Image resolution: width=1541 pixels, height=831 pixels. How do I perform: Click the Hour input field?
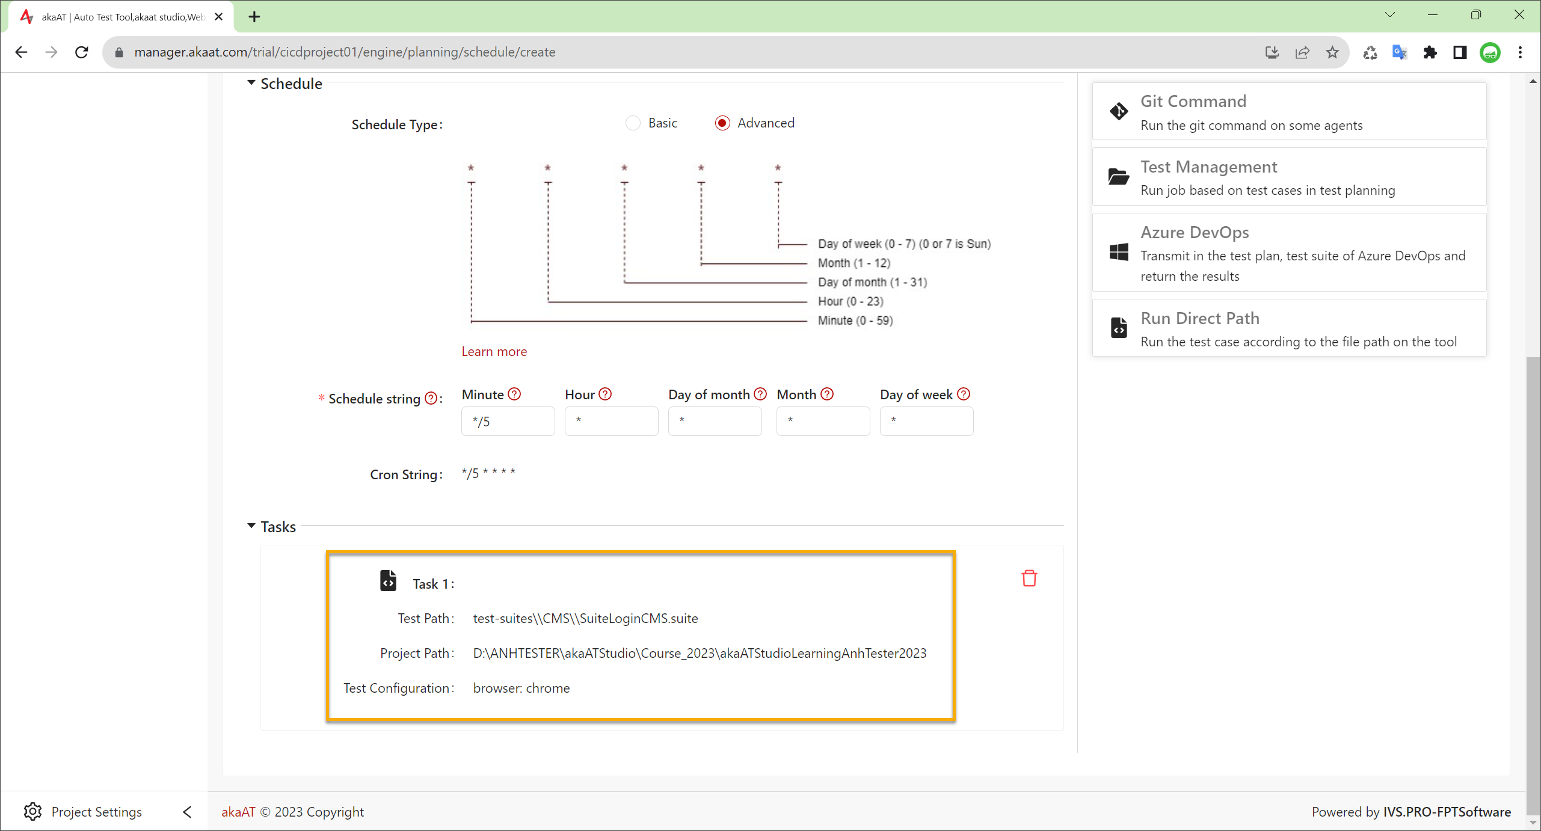tap(611, 421)
